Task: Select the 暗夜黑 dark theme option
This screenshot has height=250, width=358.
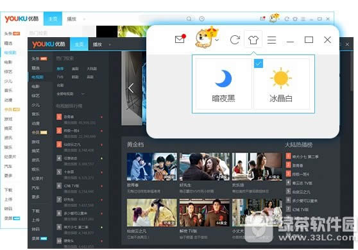Action: click(x=223, y=84)
